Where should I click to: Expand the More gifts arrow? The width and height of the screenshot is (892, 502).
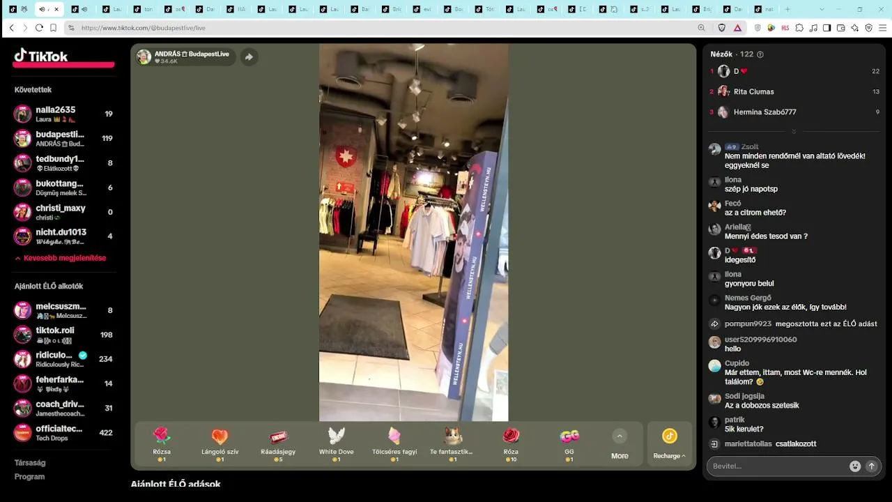point(620,436)
